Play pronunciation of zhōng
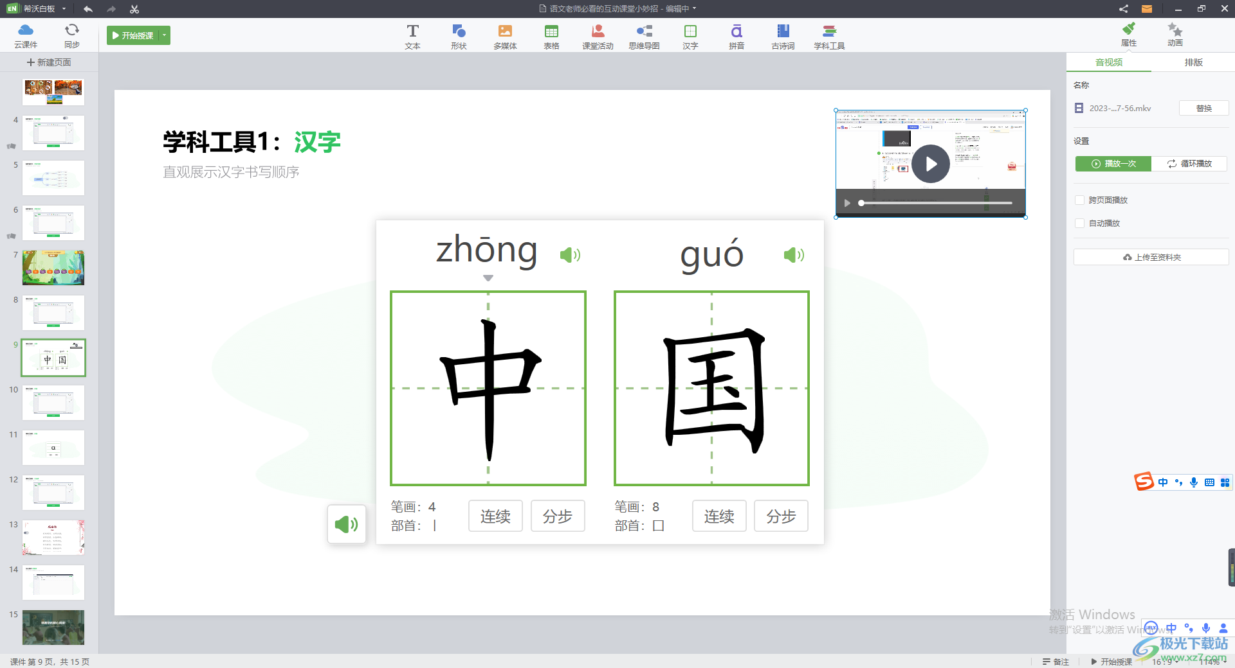This screenshot has width=1235, height=668. [570, 255]
